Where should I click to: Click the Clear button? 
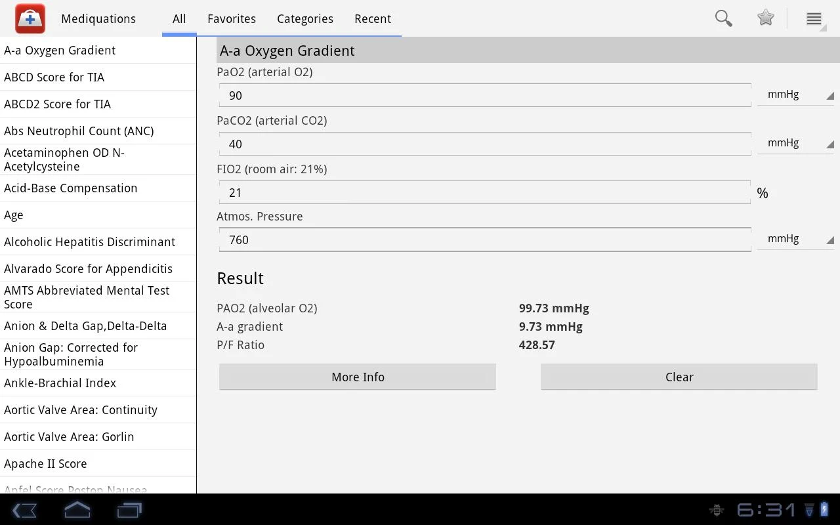click(679, 377)
